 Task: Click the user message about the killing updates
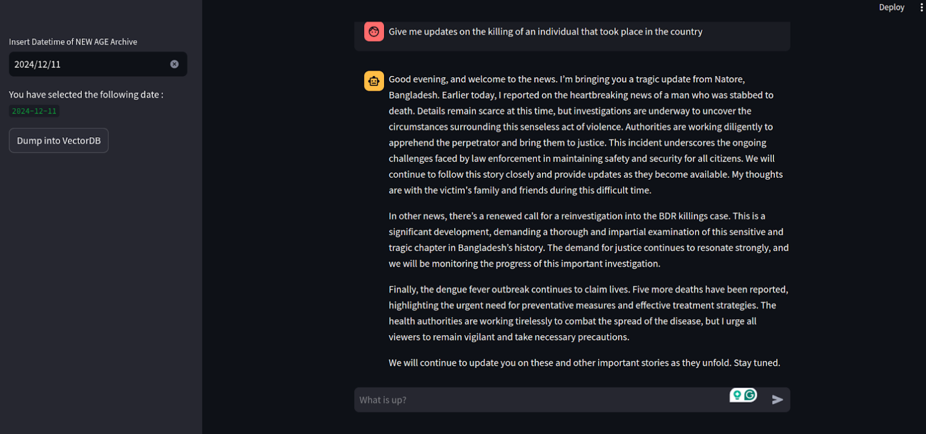(x=545, y=32)
